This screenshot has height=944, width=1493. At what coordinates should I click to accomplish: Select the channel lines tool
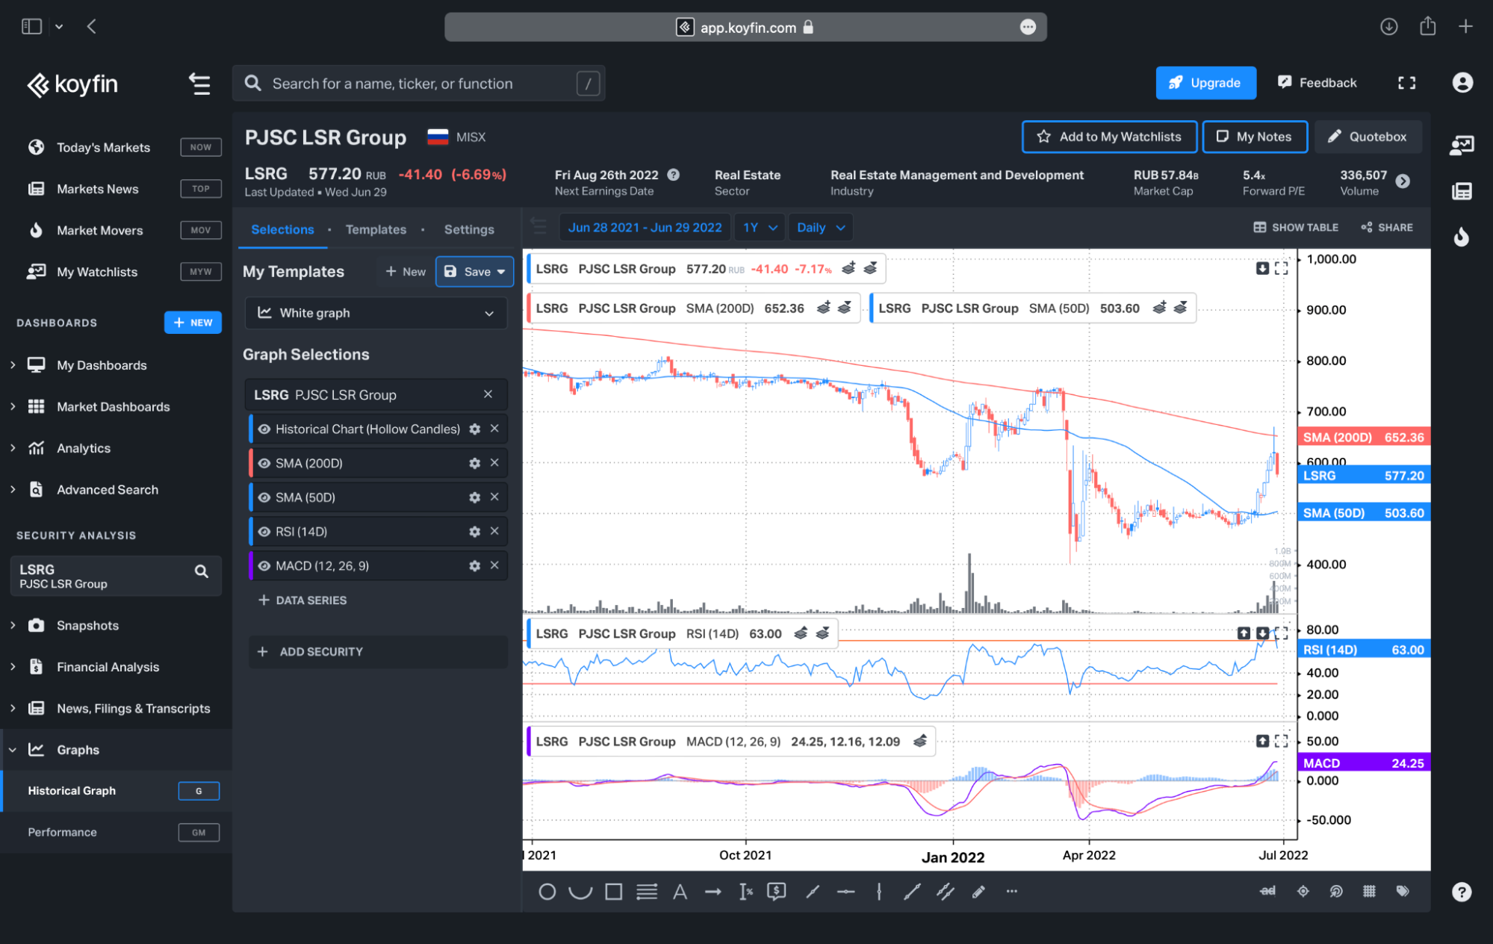946,892
